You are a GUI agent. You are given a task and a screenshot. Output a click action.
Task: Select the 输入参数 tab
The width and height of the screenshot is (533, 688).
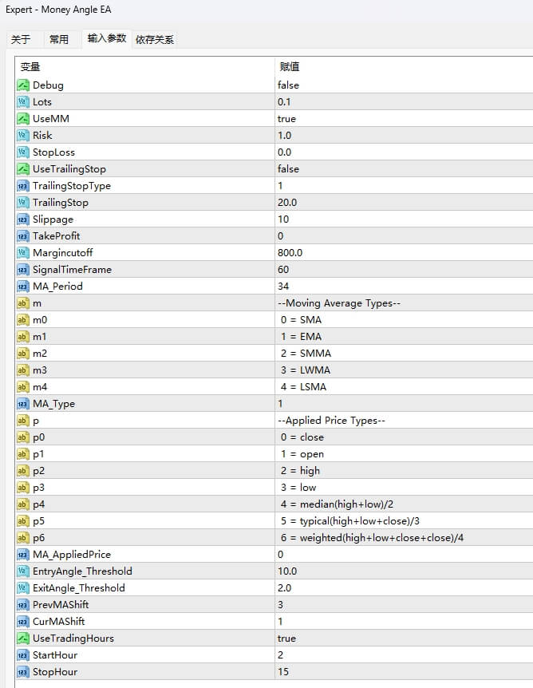[x=107, y=38]
